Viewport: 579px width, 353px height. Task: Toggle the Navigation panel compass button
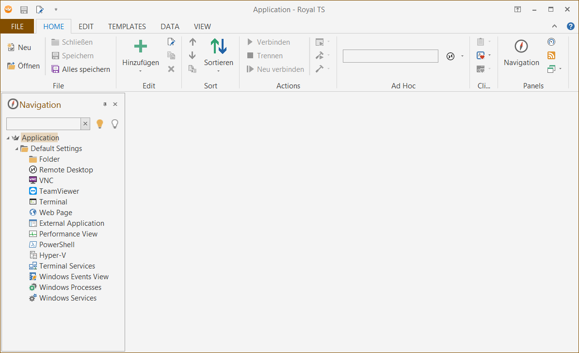click(521, 53)
